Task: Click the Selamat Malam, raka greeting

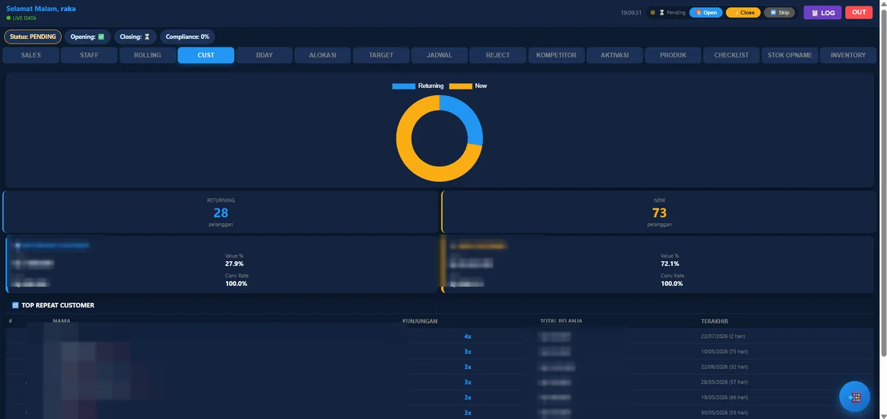Action: [41, 9]
